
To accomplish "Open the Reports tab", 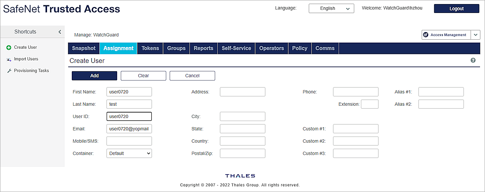I will click(203, 48).
